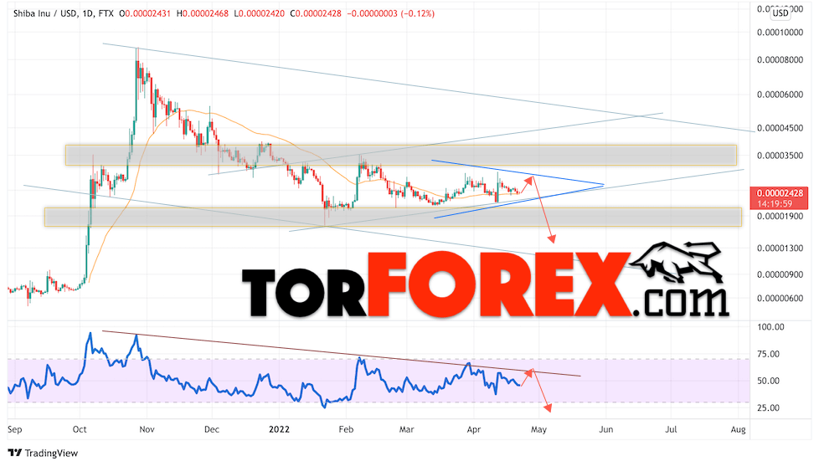819x466 pixels.
Task: Click the close price value C0.00002428
Action: click(x=315, y=13)
